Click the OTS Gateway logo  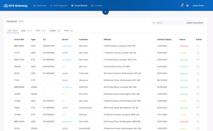point(16,6)
